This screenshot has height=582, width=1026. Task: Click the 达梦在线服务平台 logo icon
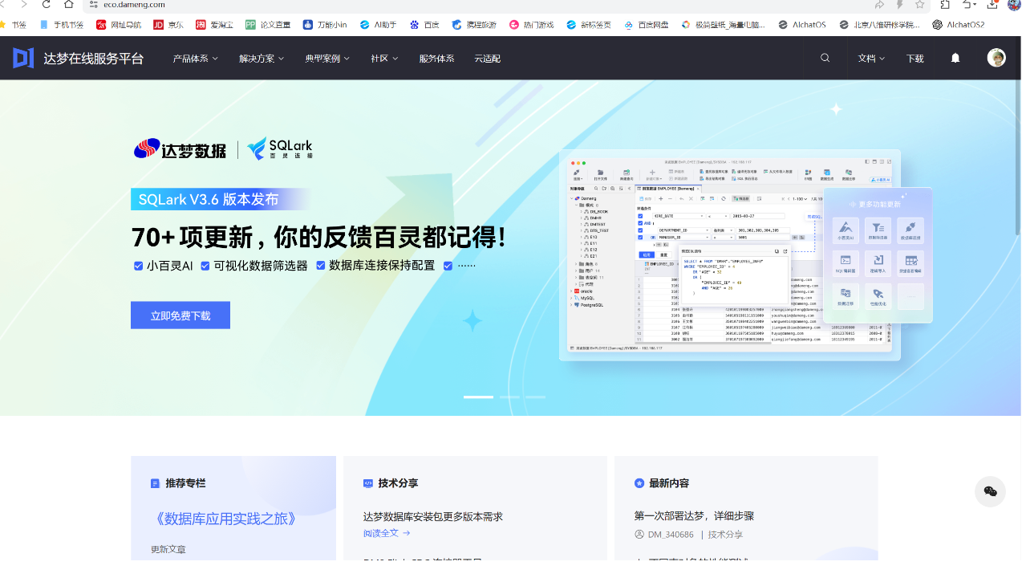[23, 58]
